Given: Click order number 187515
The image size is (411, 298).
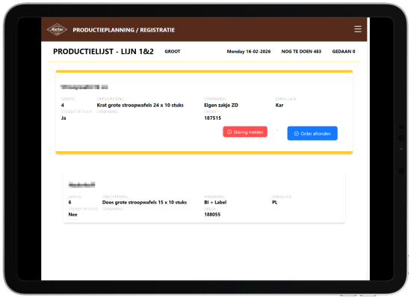Looking at the screenshot, I should point(212,118).
